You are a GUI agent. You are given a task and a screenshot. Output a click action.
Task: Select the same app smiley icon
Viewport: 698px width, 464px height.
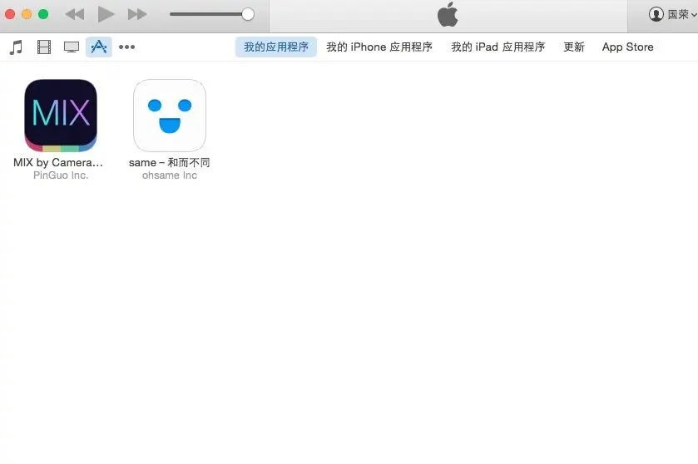click(x=170, y=116)
